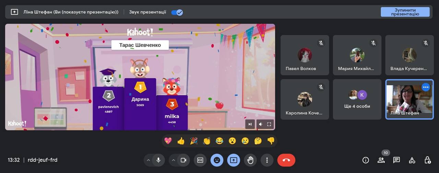Click the Зупинити презентацію button
The image size is (439, 173).
(x=405, y=12)
